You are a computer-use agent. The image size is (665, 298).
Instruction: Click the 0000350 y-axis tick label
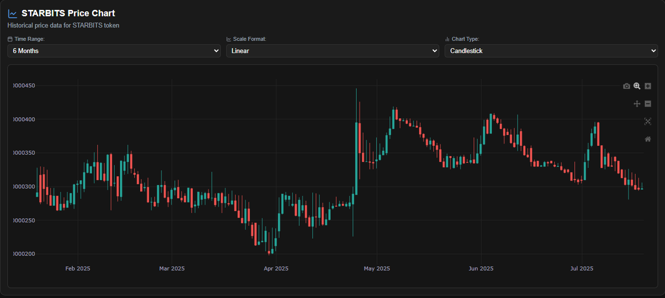coord(24,153)
